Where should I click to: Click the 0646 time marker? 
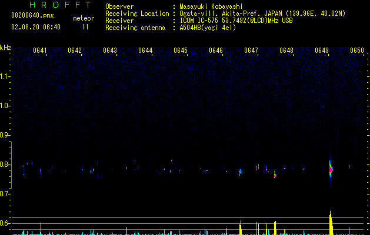[216, 51]
